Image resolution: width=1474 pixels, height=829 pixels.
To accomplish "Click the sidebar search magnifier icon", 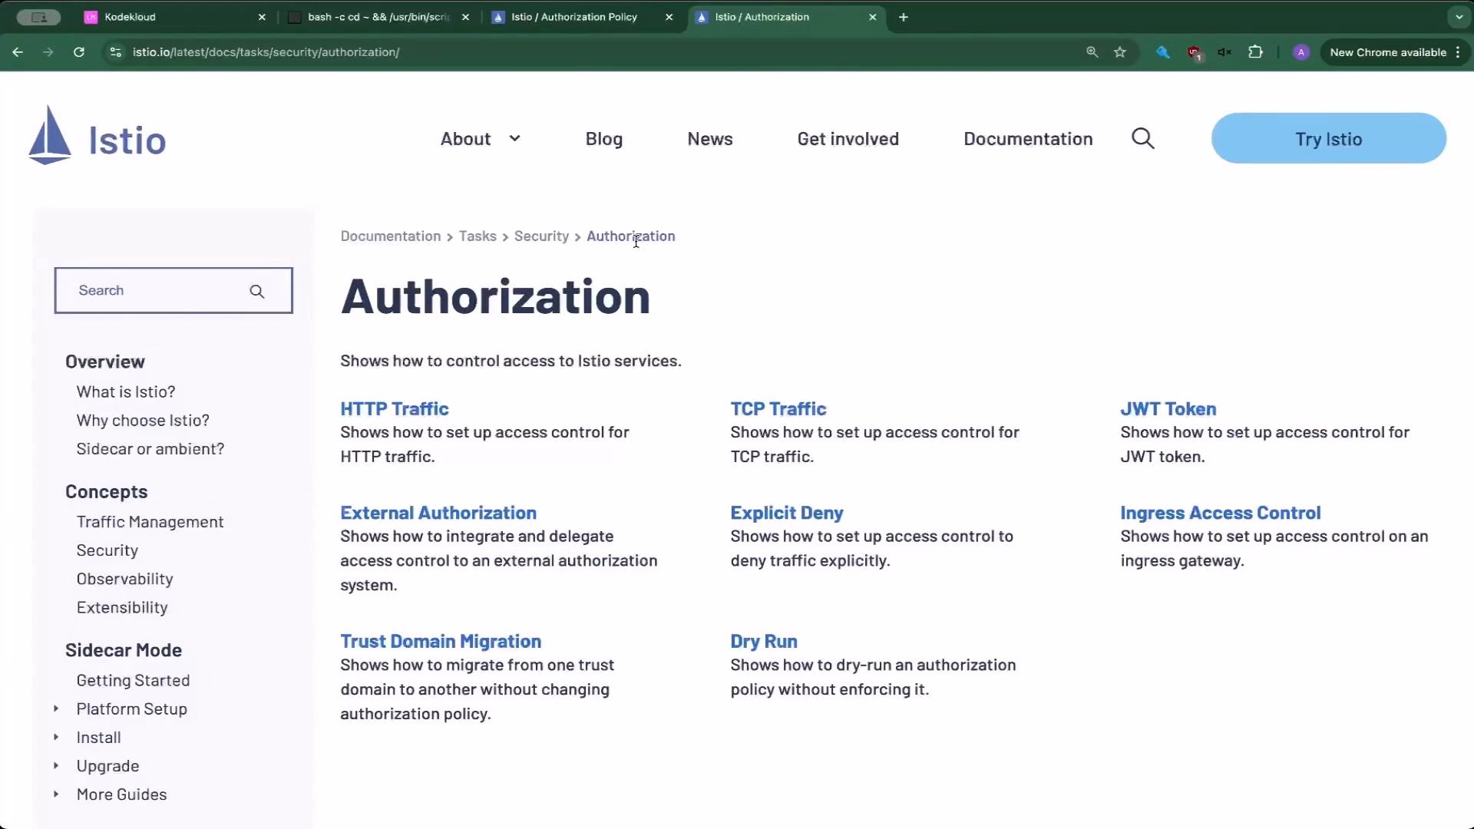I will pyautogui.click(x=257, y=292).
